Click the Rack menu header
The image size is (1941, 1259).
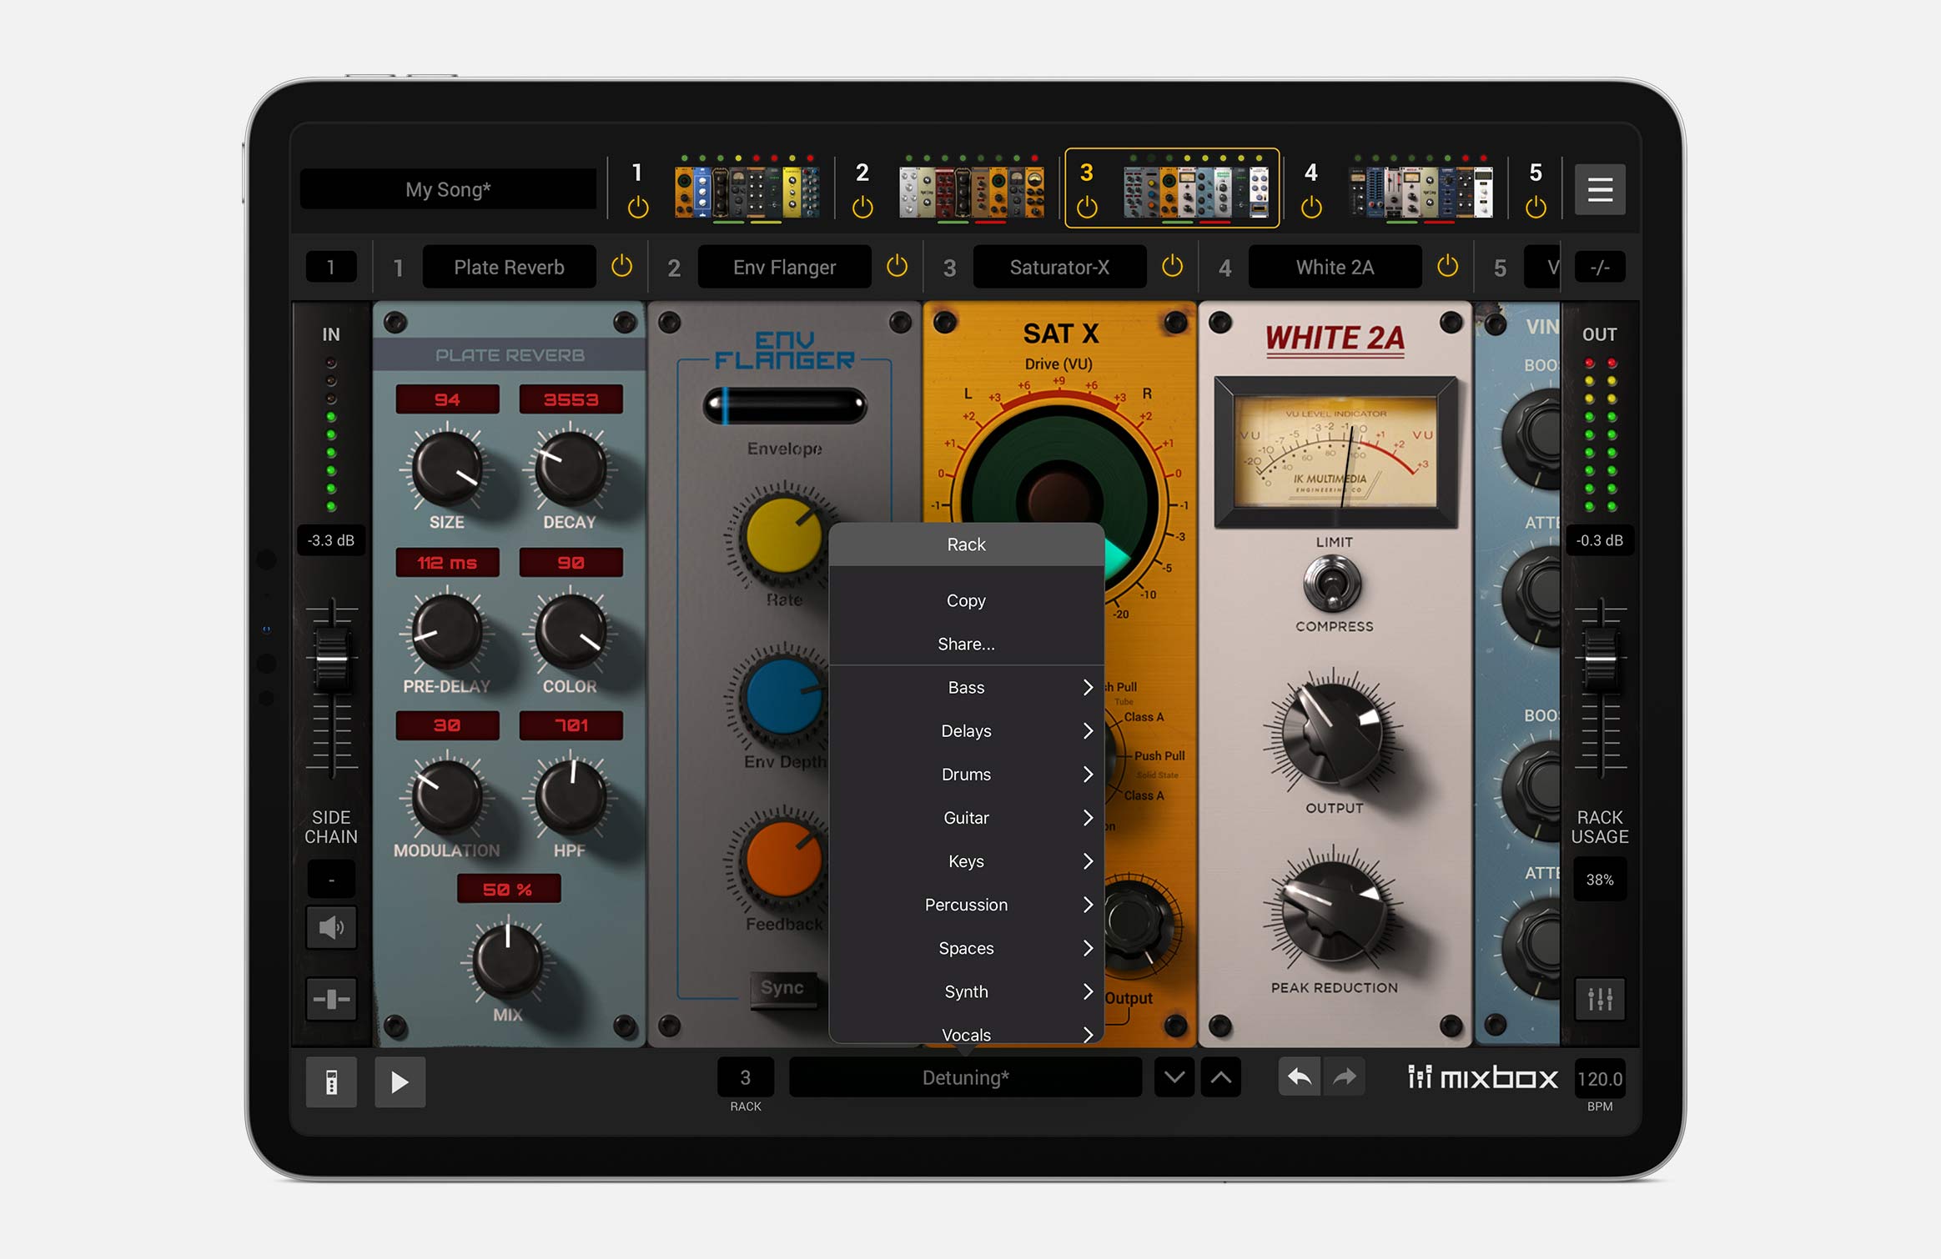pyautogui.click(x=966, y=544)
